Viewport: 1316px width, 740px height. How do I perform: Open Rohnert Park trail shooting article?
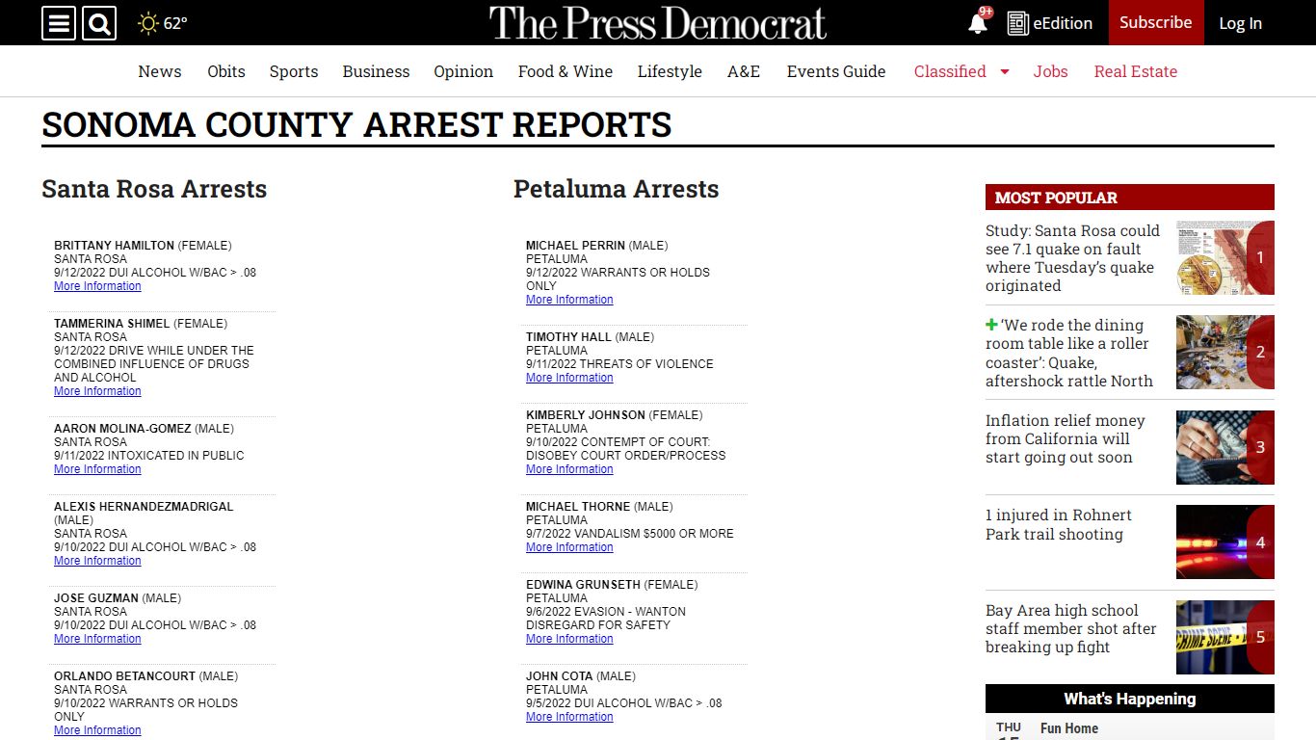click(1059, 524)
